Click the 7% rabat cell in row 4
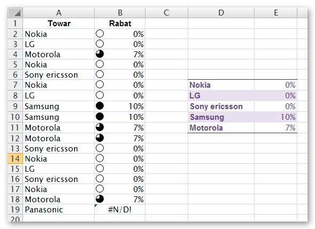This screenshot has height=229, width=315. click(120, 54)
